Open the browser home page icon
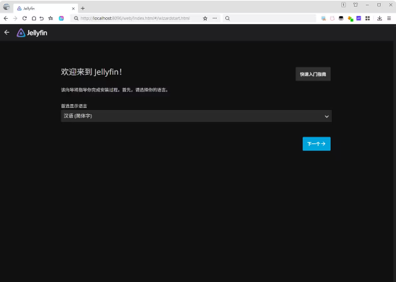 (34, 19)
